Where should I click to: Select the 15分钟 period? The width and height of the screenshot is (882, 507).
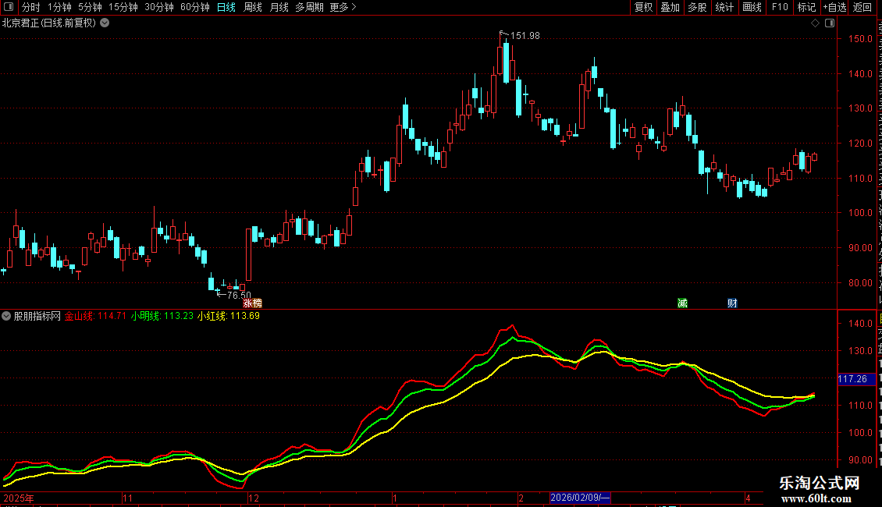(x=123, y=7)
